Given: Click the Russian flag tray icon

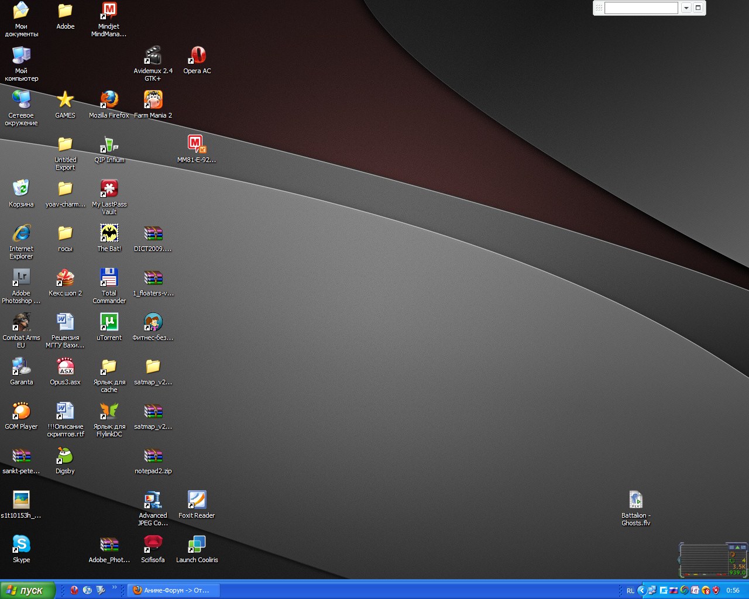Looking at the screenshot, I should (674, 590).
